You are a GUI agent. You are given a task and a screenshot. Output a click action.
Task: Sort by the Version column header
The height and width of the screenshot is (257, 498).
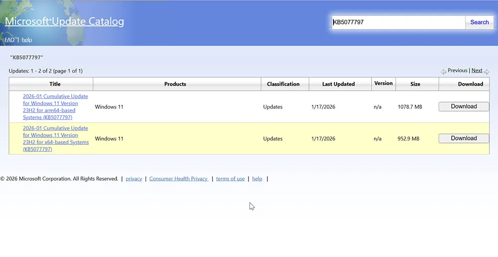383,83
